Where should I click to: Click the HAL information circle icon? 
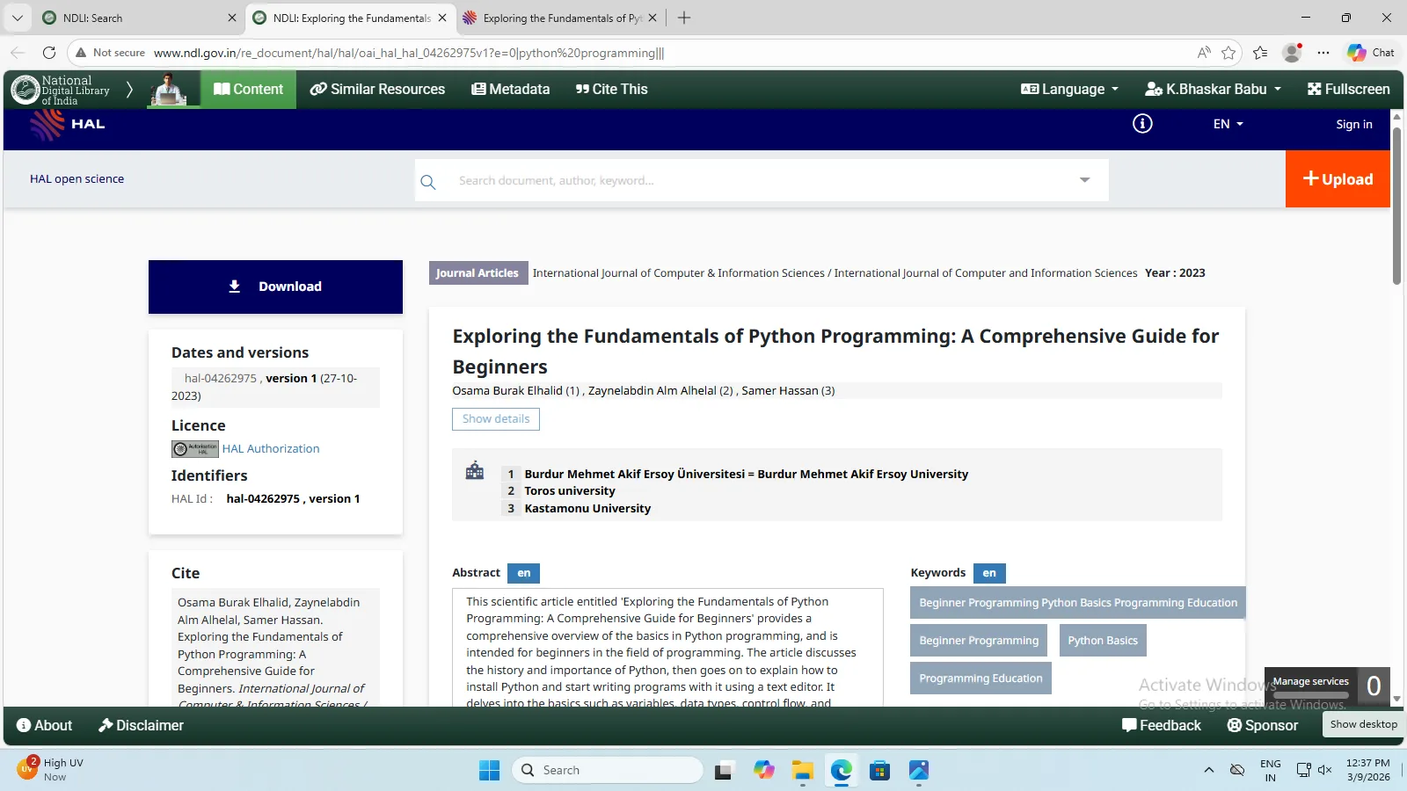[1142, 124]
